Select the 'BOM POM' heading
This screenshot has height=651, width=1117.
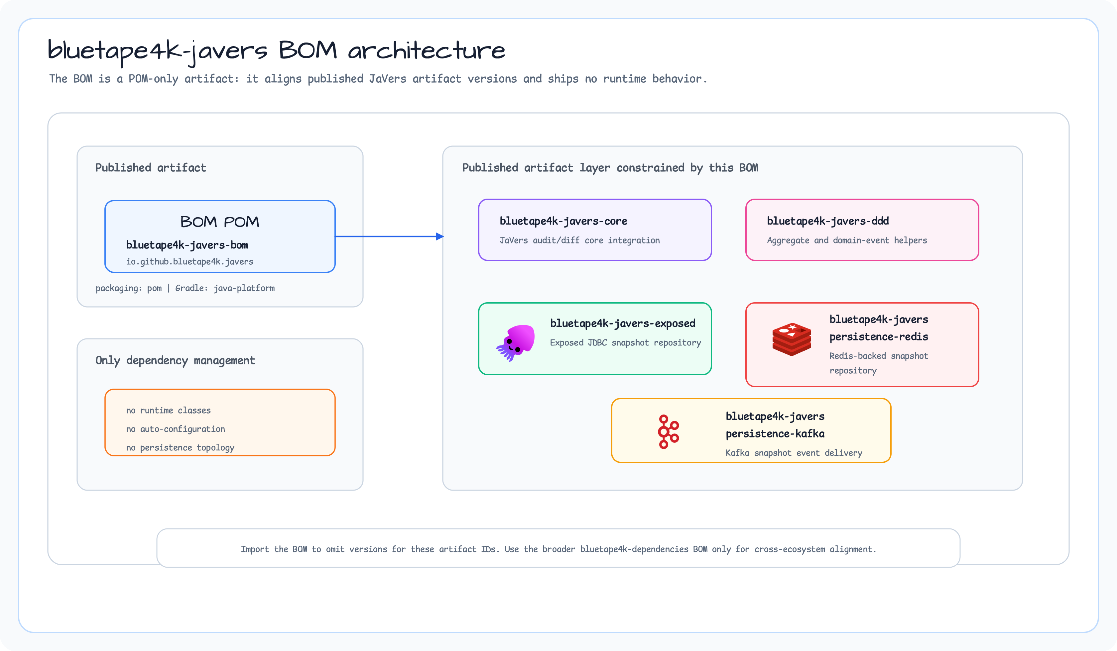pos(220,222)
